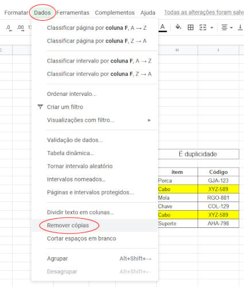
Task: Select column I header
Action: tap(218, 50)
